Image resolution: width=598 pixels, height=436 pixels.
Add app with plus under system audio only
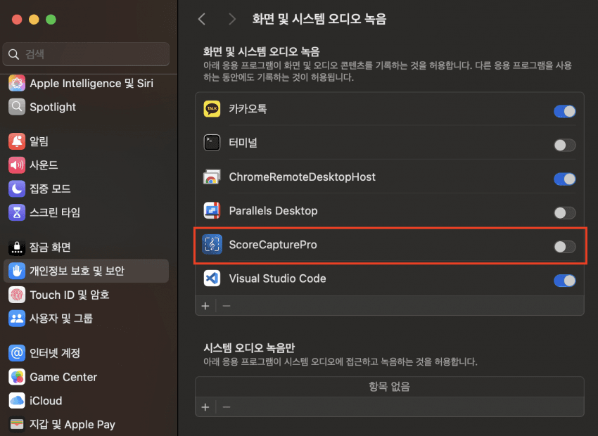[205, 406]
